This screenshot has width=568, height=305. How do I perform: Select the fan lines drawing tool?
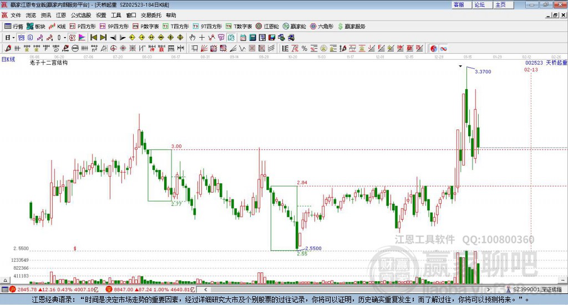(x=204, y=48)
